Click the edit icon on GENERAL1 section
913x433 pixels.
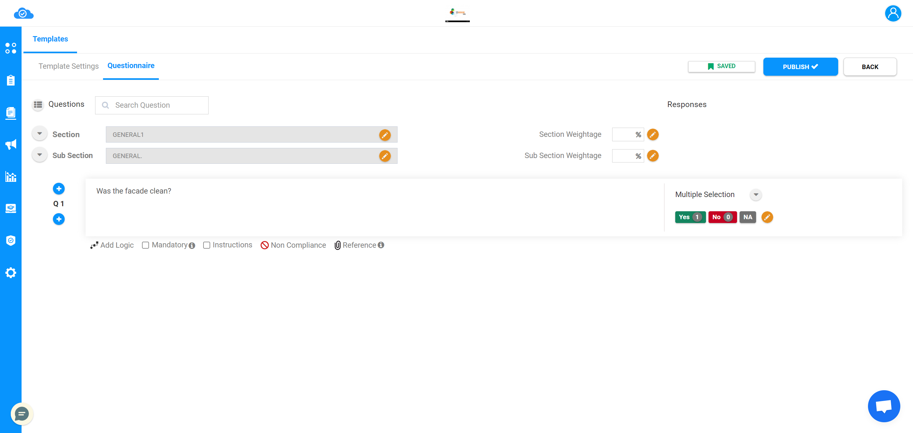click(x=385, y=134)
